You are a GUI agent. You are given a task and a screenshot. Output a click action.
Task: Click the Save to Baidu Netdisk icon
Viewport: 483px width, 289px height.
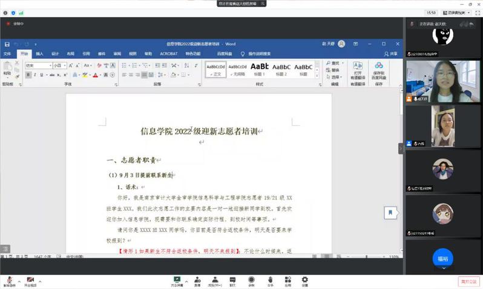pos(379,66)
